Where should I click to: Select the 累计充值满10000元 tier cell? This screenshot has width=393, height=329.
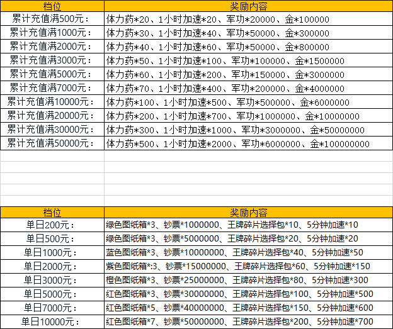pyautogui.click(x=52, y=102)
